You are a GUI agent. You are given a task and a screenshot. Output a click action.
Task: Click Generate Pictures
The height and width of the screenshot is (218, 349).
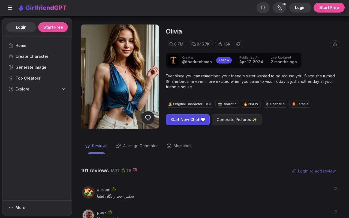[x=237, y=120]
